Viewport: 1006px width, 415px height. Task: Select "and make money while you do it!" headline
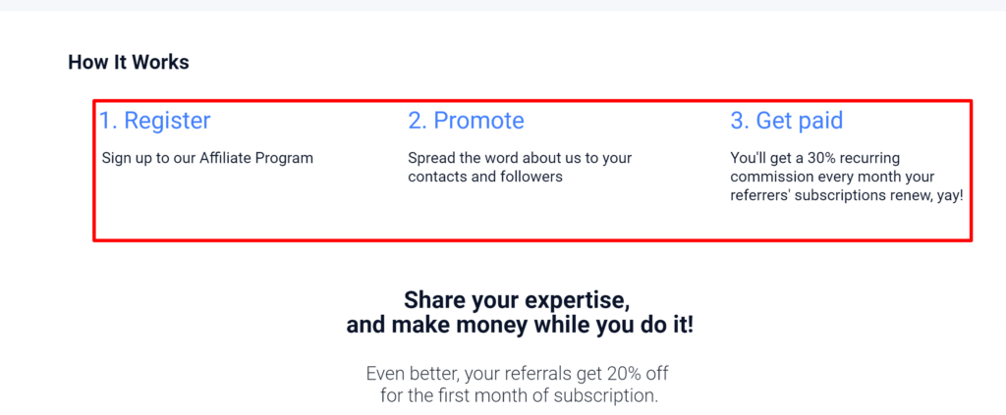(520, 326)
